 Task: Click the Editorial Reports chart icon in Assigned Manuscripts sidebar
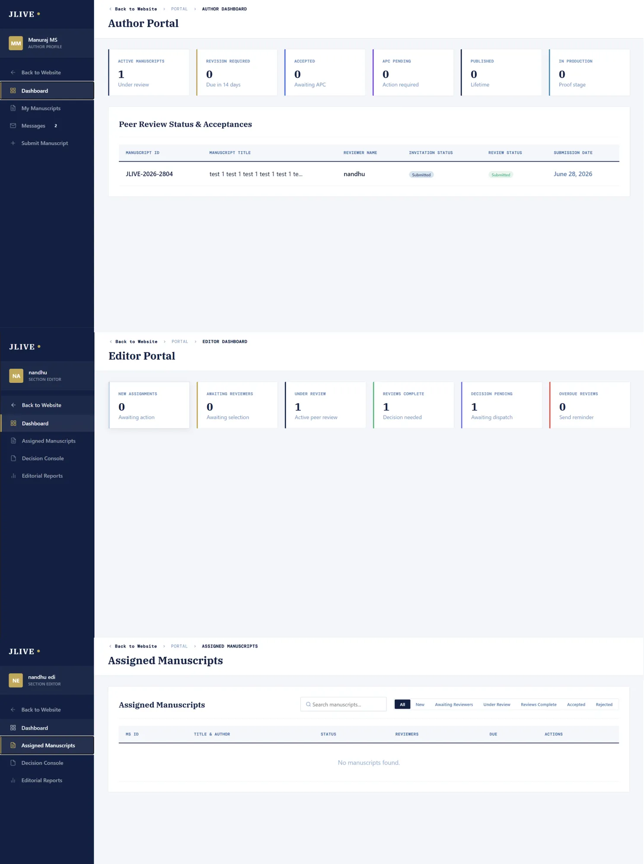coord(13,780)
